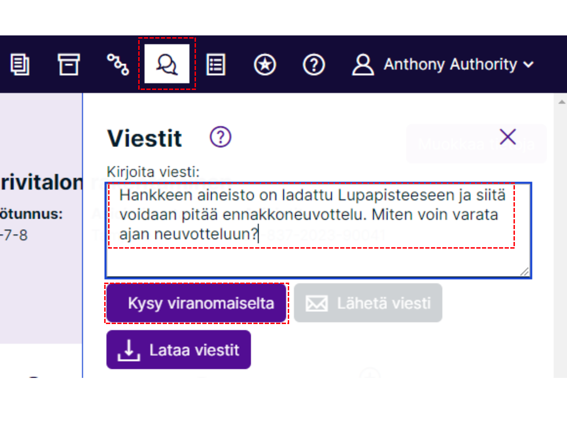
Task: Click the help icon beside Viestit heading
Action: point(220,137)
